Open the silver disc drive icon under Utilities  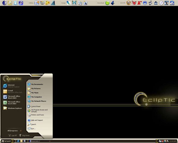click(x=42, y=3)
